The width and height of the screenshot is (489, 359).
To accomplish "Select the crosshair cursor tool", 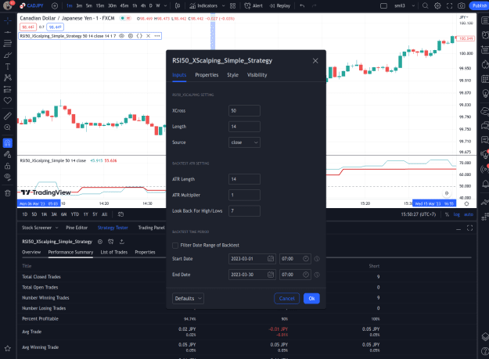I will coord(8,21).
